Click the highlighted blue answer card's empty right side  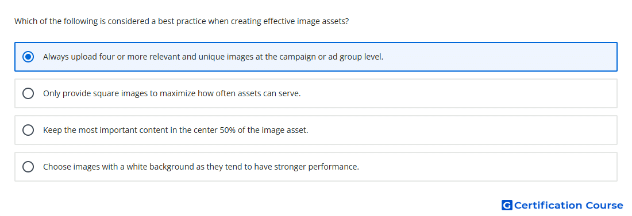500,57
